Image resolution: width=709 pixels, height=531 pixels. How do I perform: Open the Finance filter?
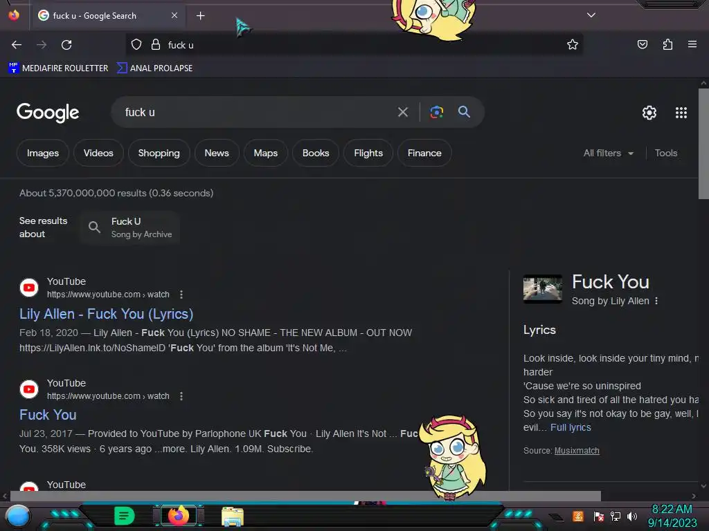424,153
